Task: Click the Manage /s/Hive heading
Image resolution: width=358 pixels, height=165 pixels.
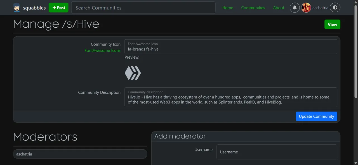Action: tap(56, 24)
